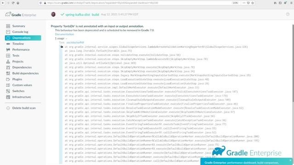Viewport: 294px width, 165px height.
Task: Click the help icon at top right
Action: (288, 14)
